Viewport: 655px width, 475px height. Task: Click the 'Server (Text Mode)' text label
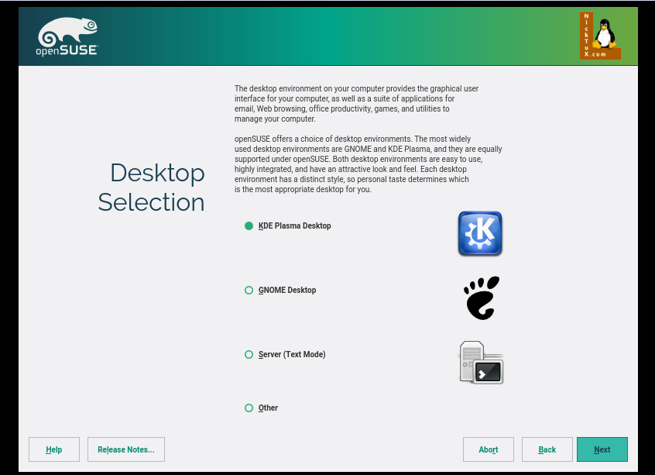pos(292,355)
